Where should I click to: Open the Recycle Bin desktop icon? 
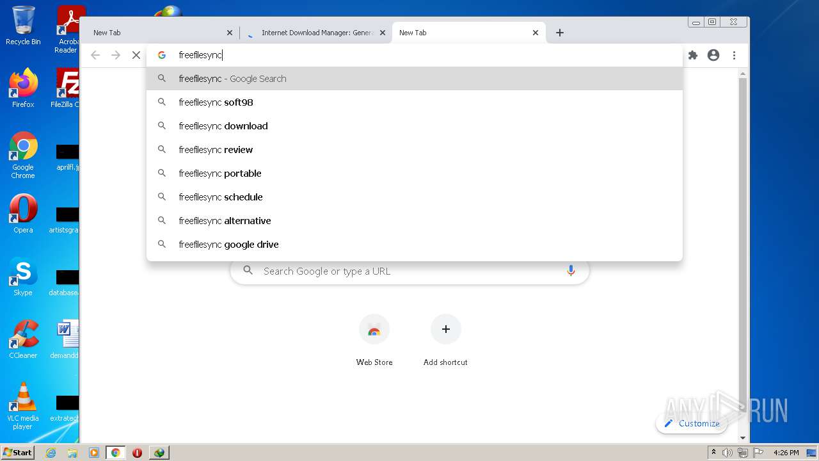(23, 26)
